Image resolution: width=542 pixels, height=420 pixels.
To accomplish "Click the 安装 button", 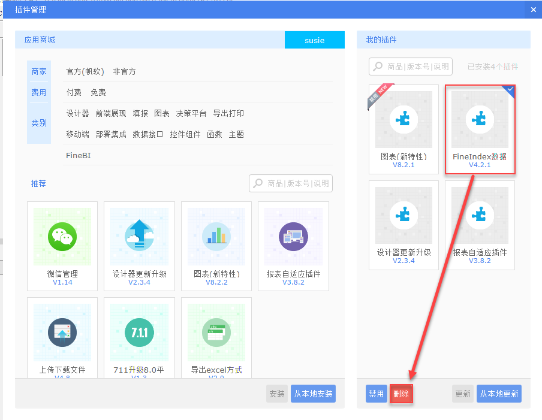I will click(x=277, y=394).
